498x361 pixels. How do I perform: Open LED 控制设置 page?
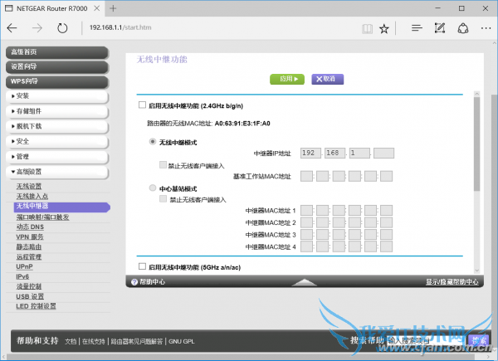(36, 306)
